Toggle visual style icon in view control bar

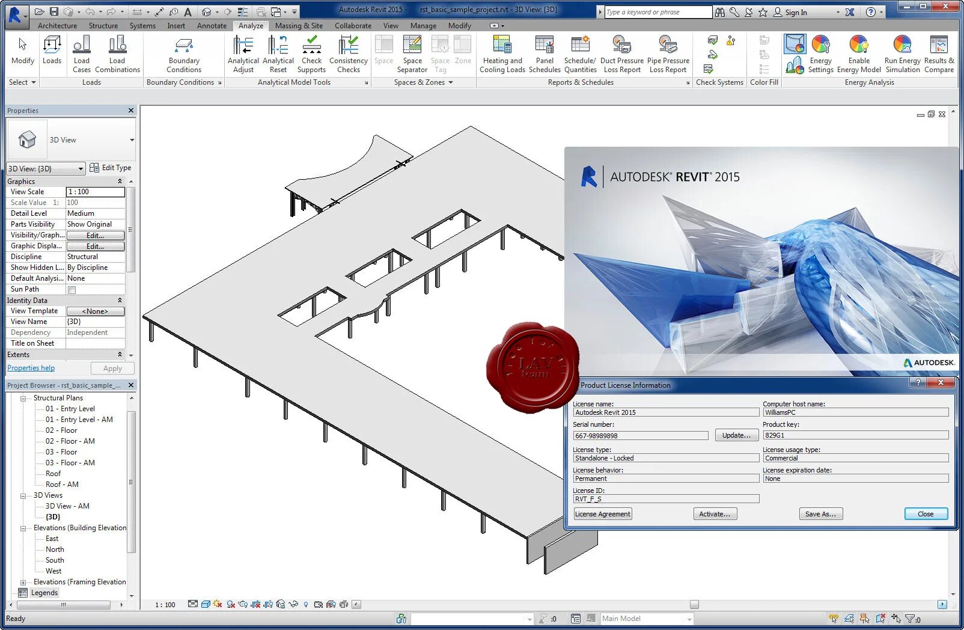[206, 604]
